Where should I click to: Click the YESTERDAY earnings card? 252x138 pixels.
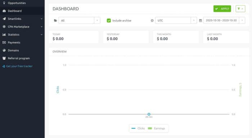pos(126,37)
